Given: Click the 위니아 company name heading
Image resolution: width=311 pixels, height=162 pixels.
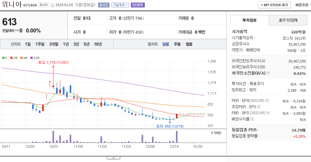Looking at the screenshot, I should click(x=12, y=4).
